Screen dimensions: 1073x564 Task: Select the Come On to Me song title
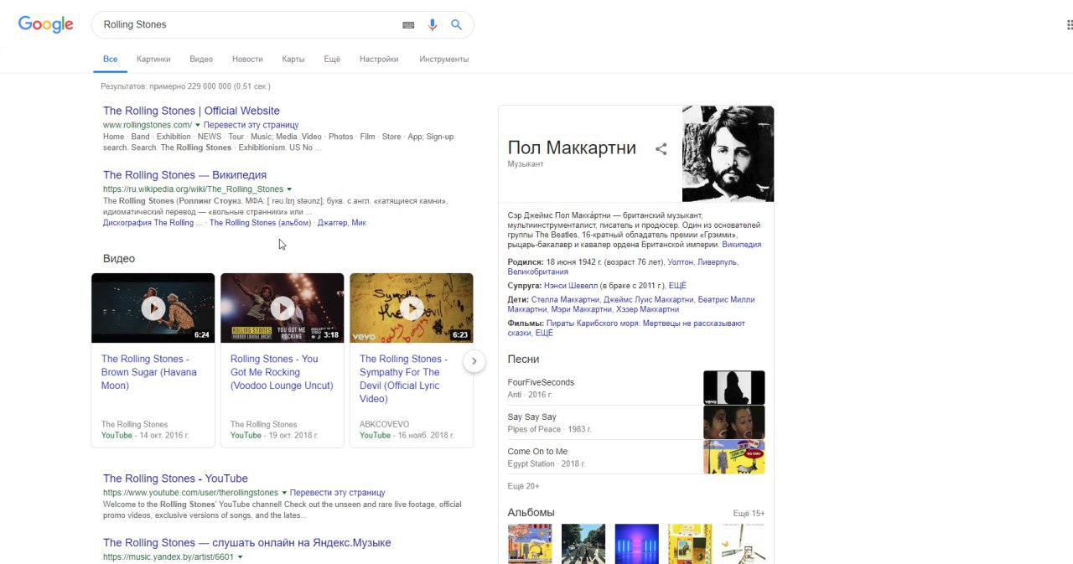pos(537,451)
